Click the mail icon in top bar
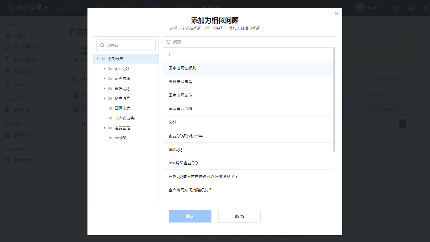Screen dimensions: 430x242 [x=397, y=8]
